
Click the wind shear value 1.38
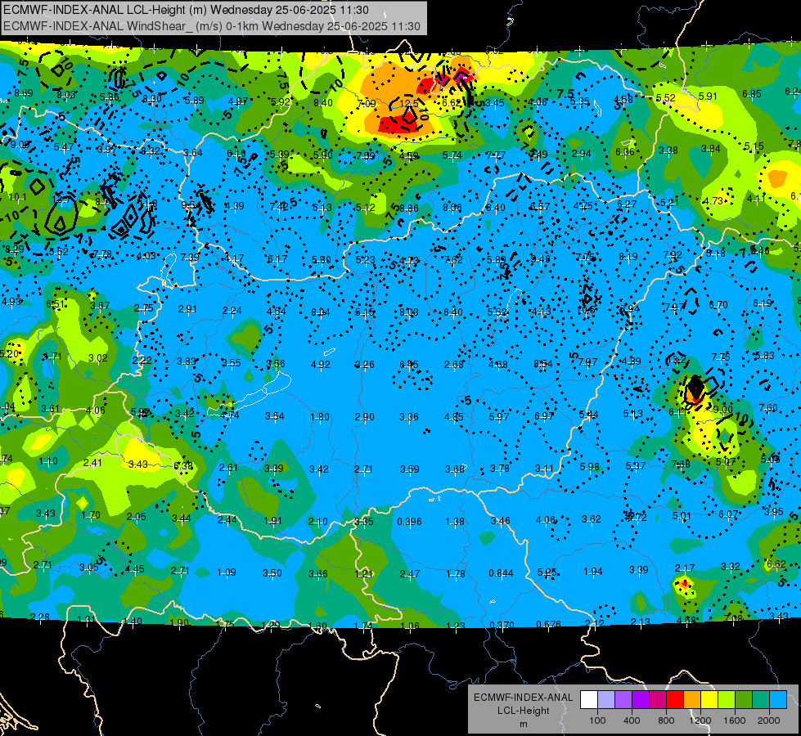[x=455, y=522]
